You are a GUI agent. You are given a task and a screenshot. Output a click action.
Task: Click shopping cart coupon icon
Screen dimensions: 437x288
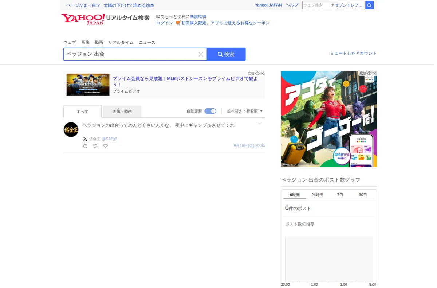178,23
